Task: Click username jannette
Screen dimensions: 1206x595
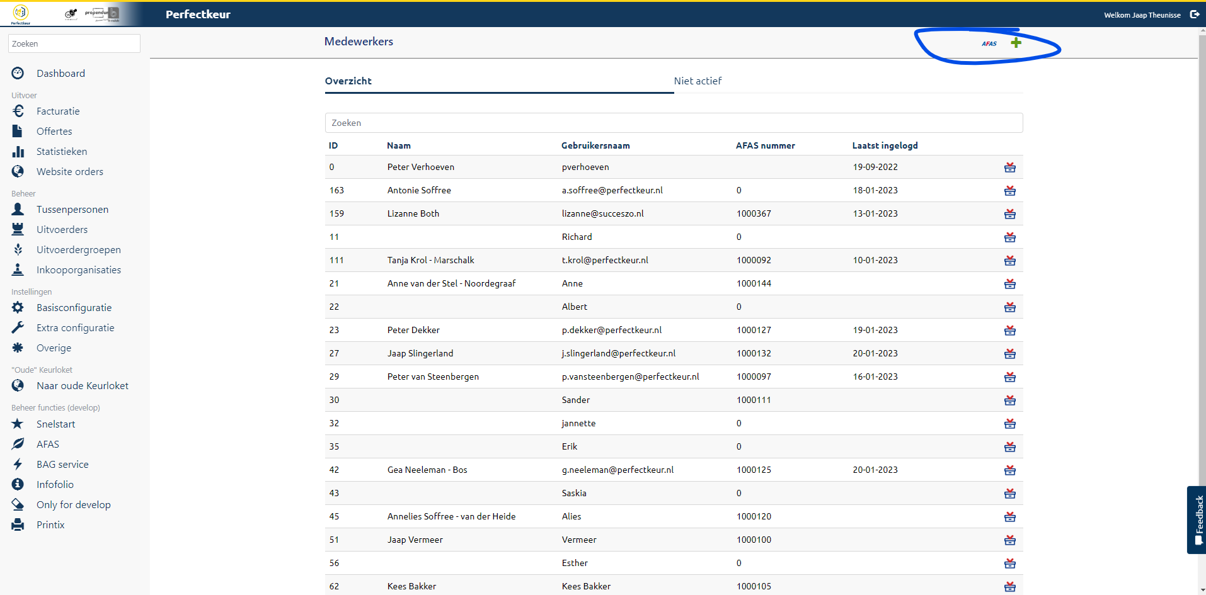Action: 578,423
